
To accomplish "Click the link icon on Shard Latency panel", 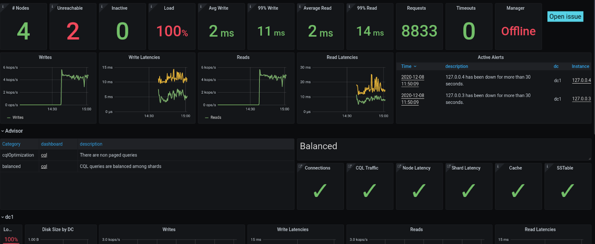I will 449,166.
